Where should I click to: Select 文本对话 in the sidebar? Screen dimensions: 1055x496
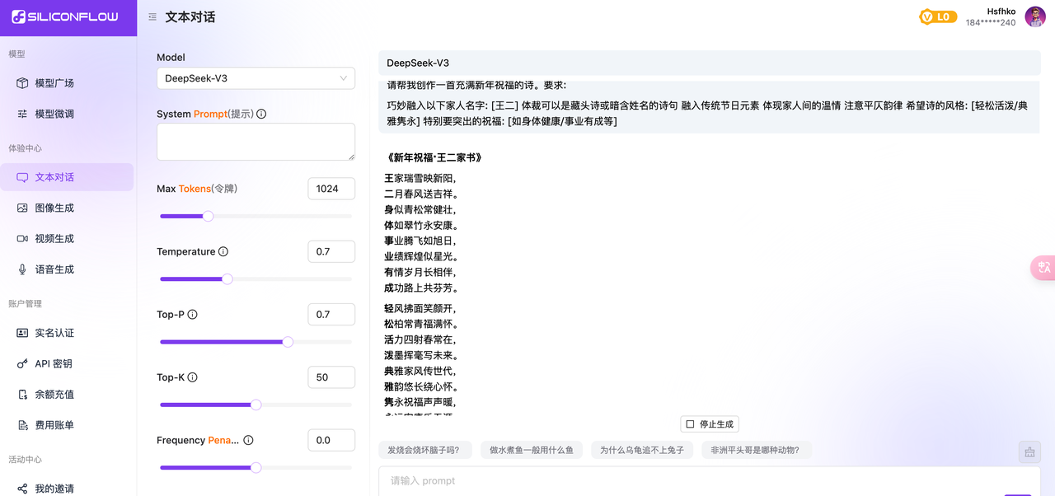[68, 177]
